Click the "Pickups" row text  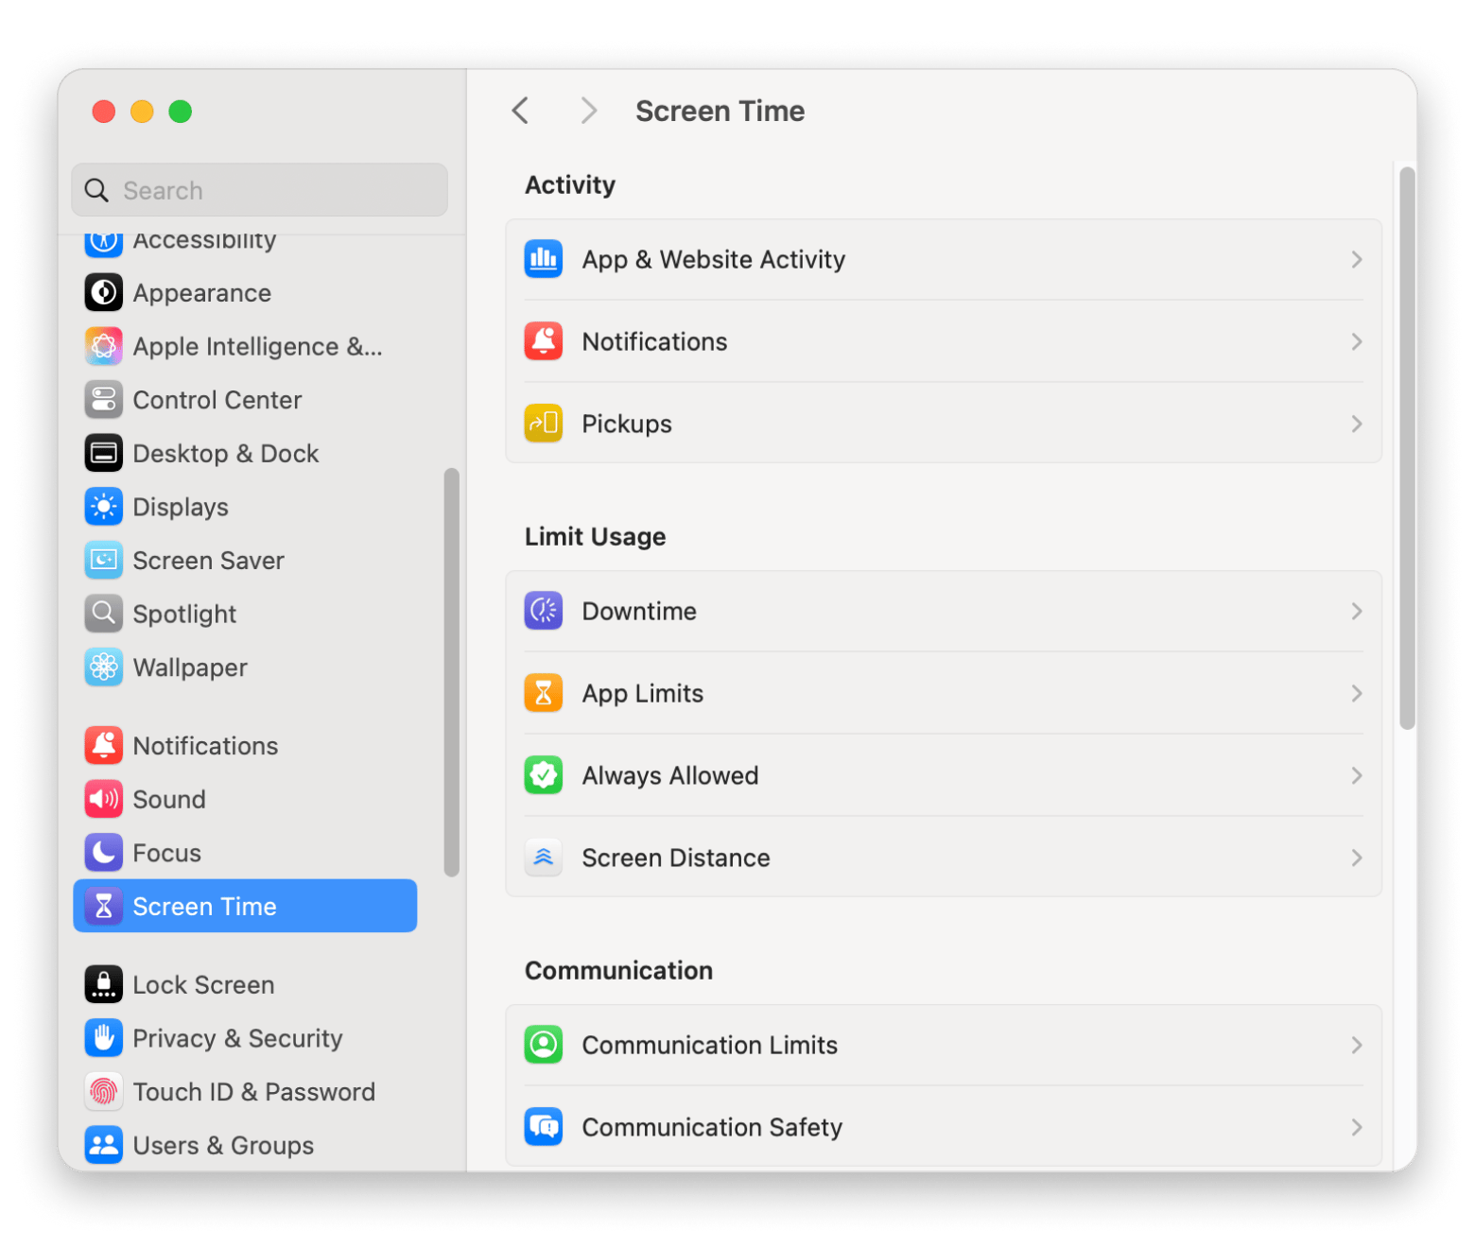coord(627,424)
